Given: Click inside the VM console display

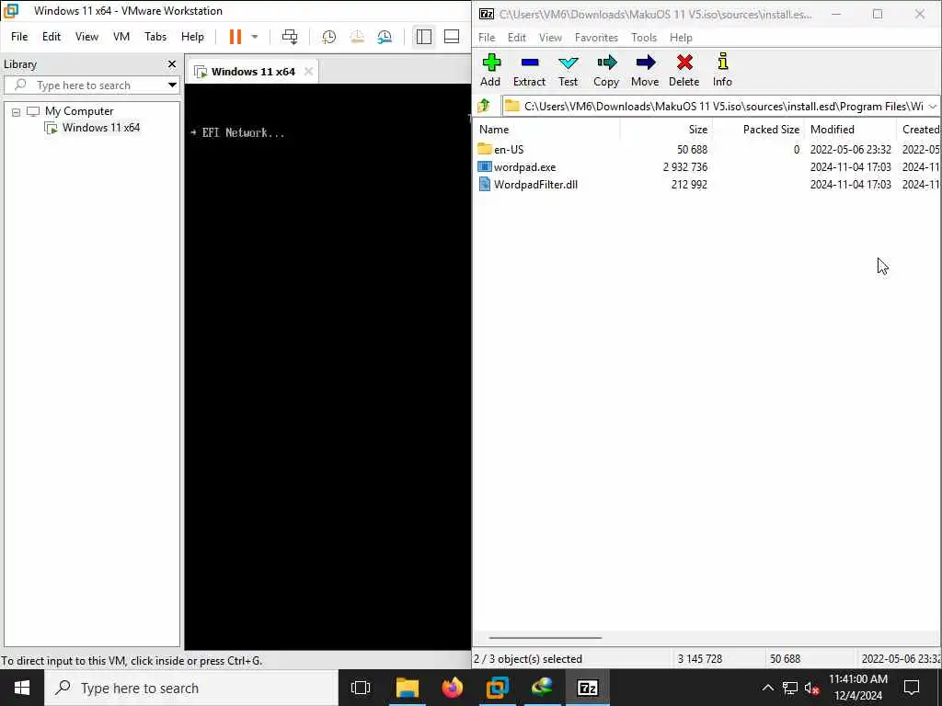Looking at the screenshot, I should point(328,366).
